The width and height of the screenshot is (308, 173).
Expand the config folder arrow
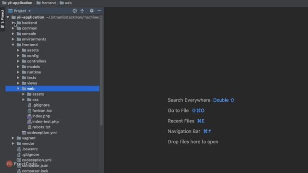coord(18,56)
